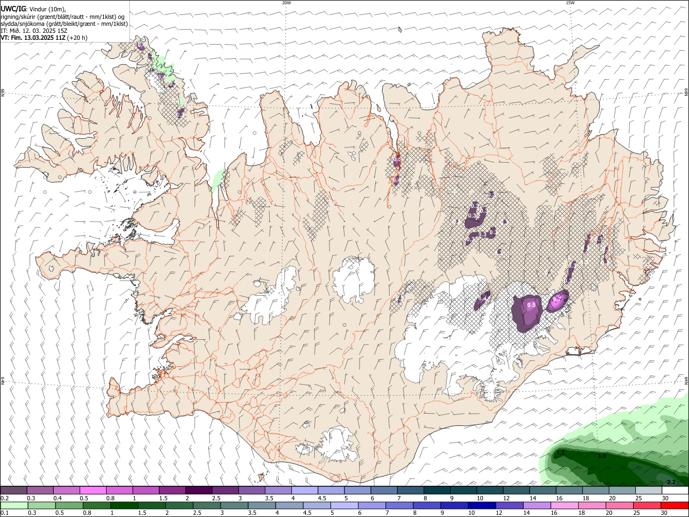689x517 pixels.
Task: Click upper legend row swatch labeled 9
Action: tap(463, 491)
